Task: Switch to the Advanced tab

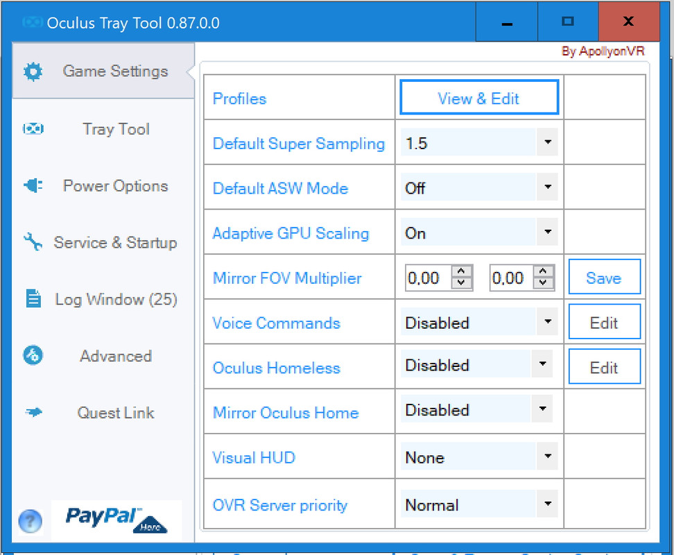Action: pyautogui.click(x=103, y=356)
